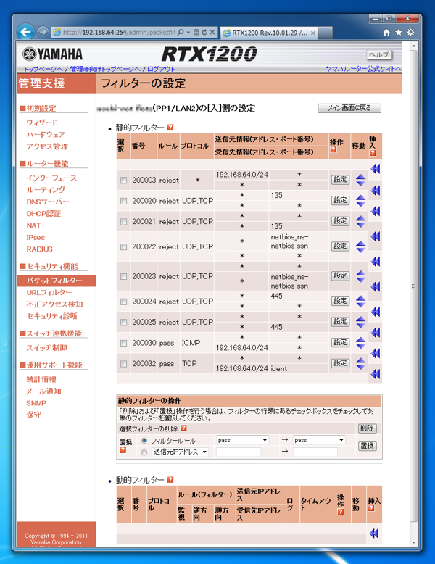435x564 pixels.
Task: Open スイッチ制御 in sidebar
Action: [47, 347]
